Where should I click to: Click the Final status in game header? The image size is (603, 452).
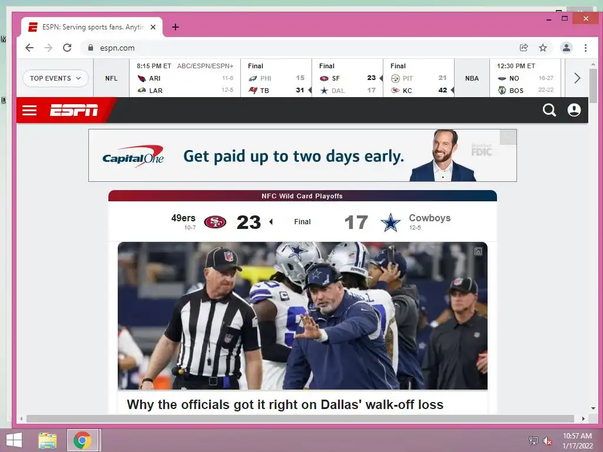[302, 222]
